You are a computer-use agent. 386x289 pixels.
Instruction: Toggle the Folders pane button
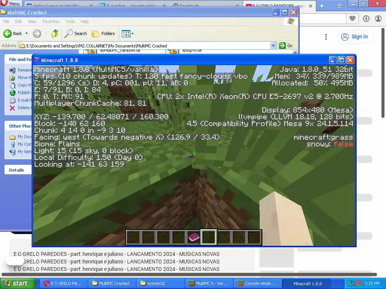(x=103, y=33)
